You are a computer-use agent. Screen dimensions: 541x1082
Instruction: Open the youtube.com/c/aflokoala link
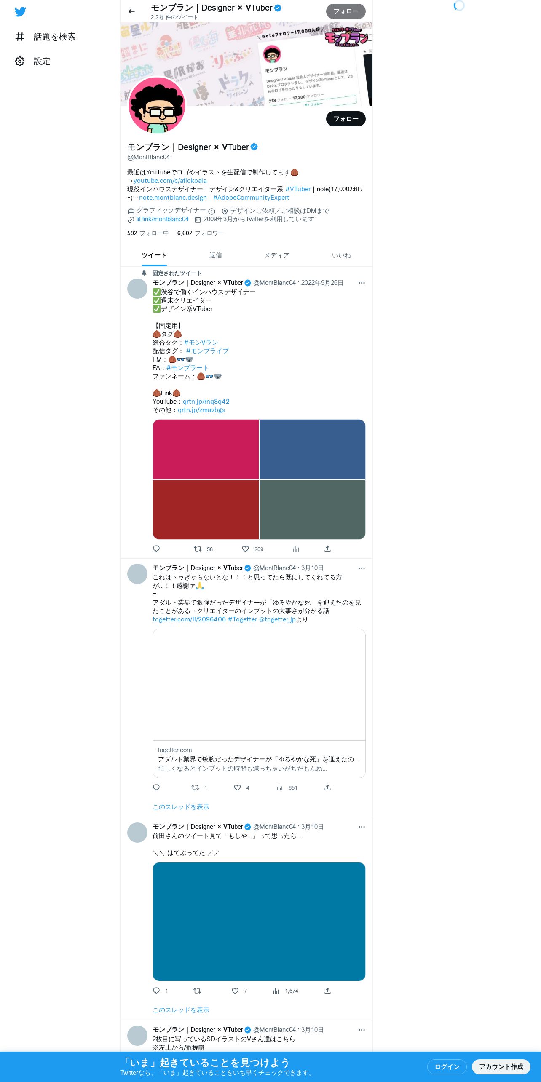170,181
